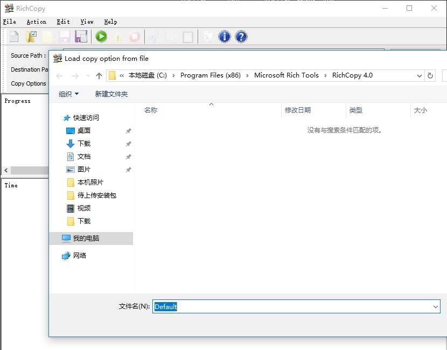Open the Help menu
447x350 pixels.
coord(110,22)
